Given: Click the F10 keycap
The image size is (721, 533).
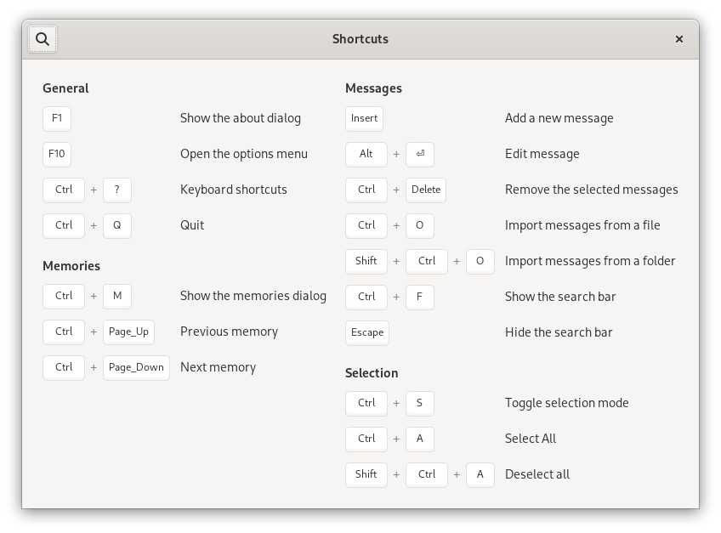Looking at the screenshot, I should [x=57, y=154].
